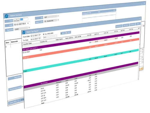Go to previous voucher with the < button
The image size is (150, 113).
pyautogui.click(x=15, y=20)
